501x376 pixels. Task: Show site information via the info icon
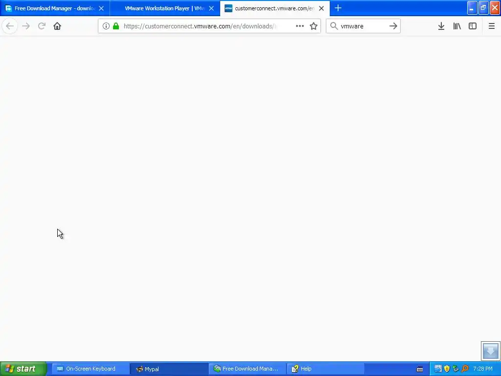(x=106, y=26)
